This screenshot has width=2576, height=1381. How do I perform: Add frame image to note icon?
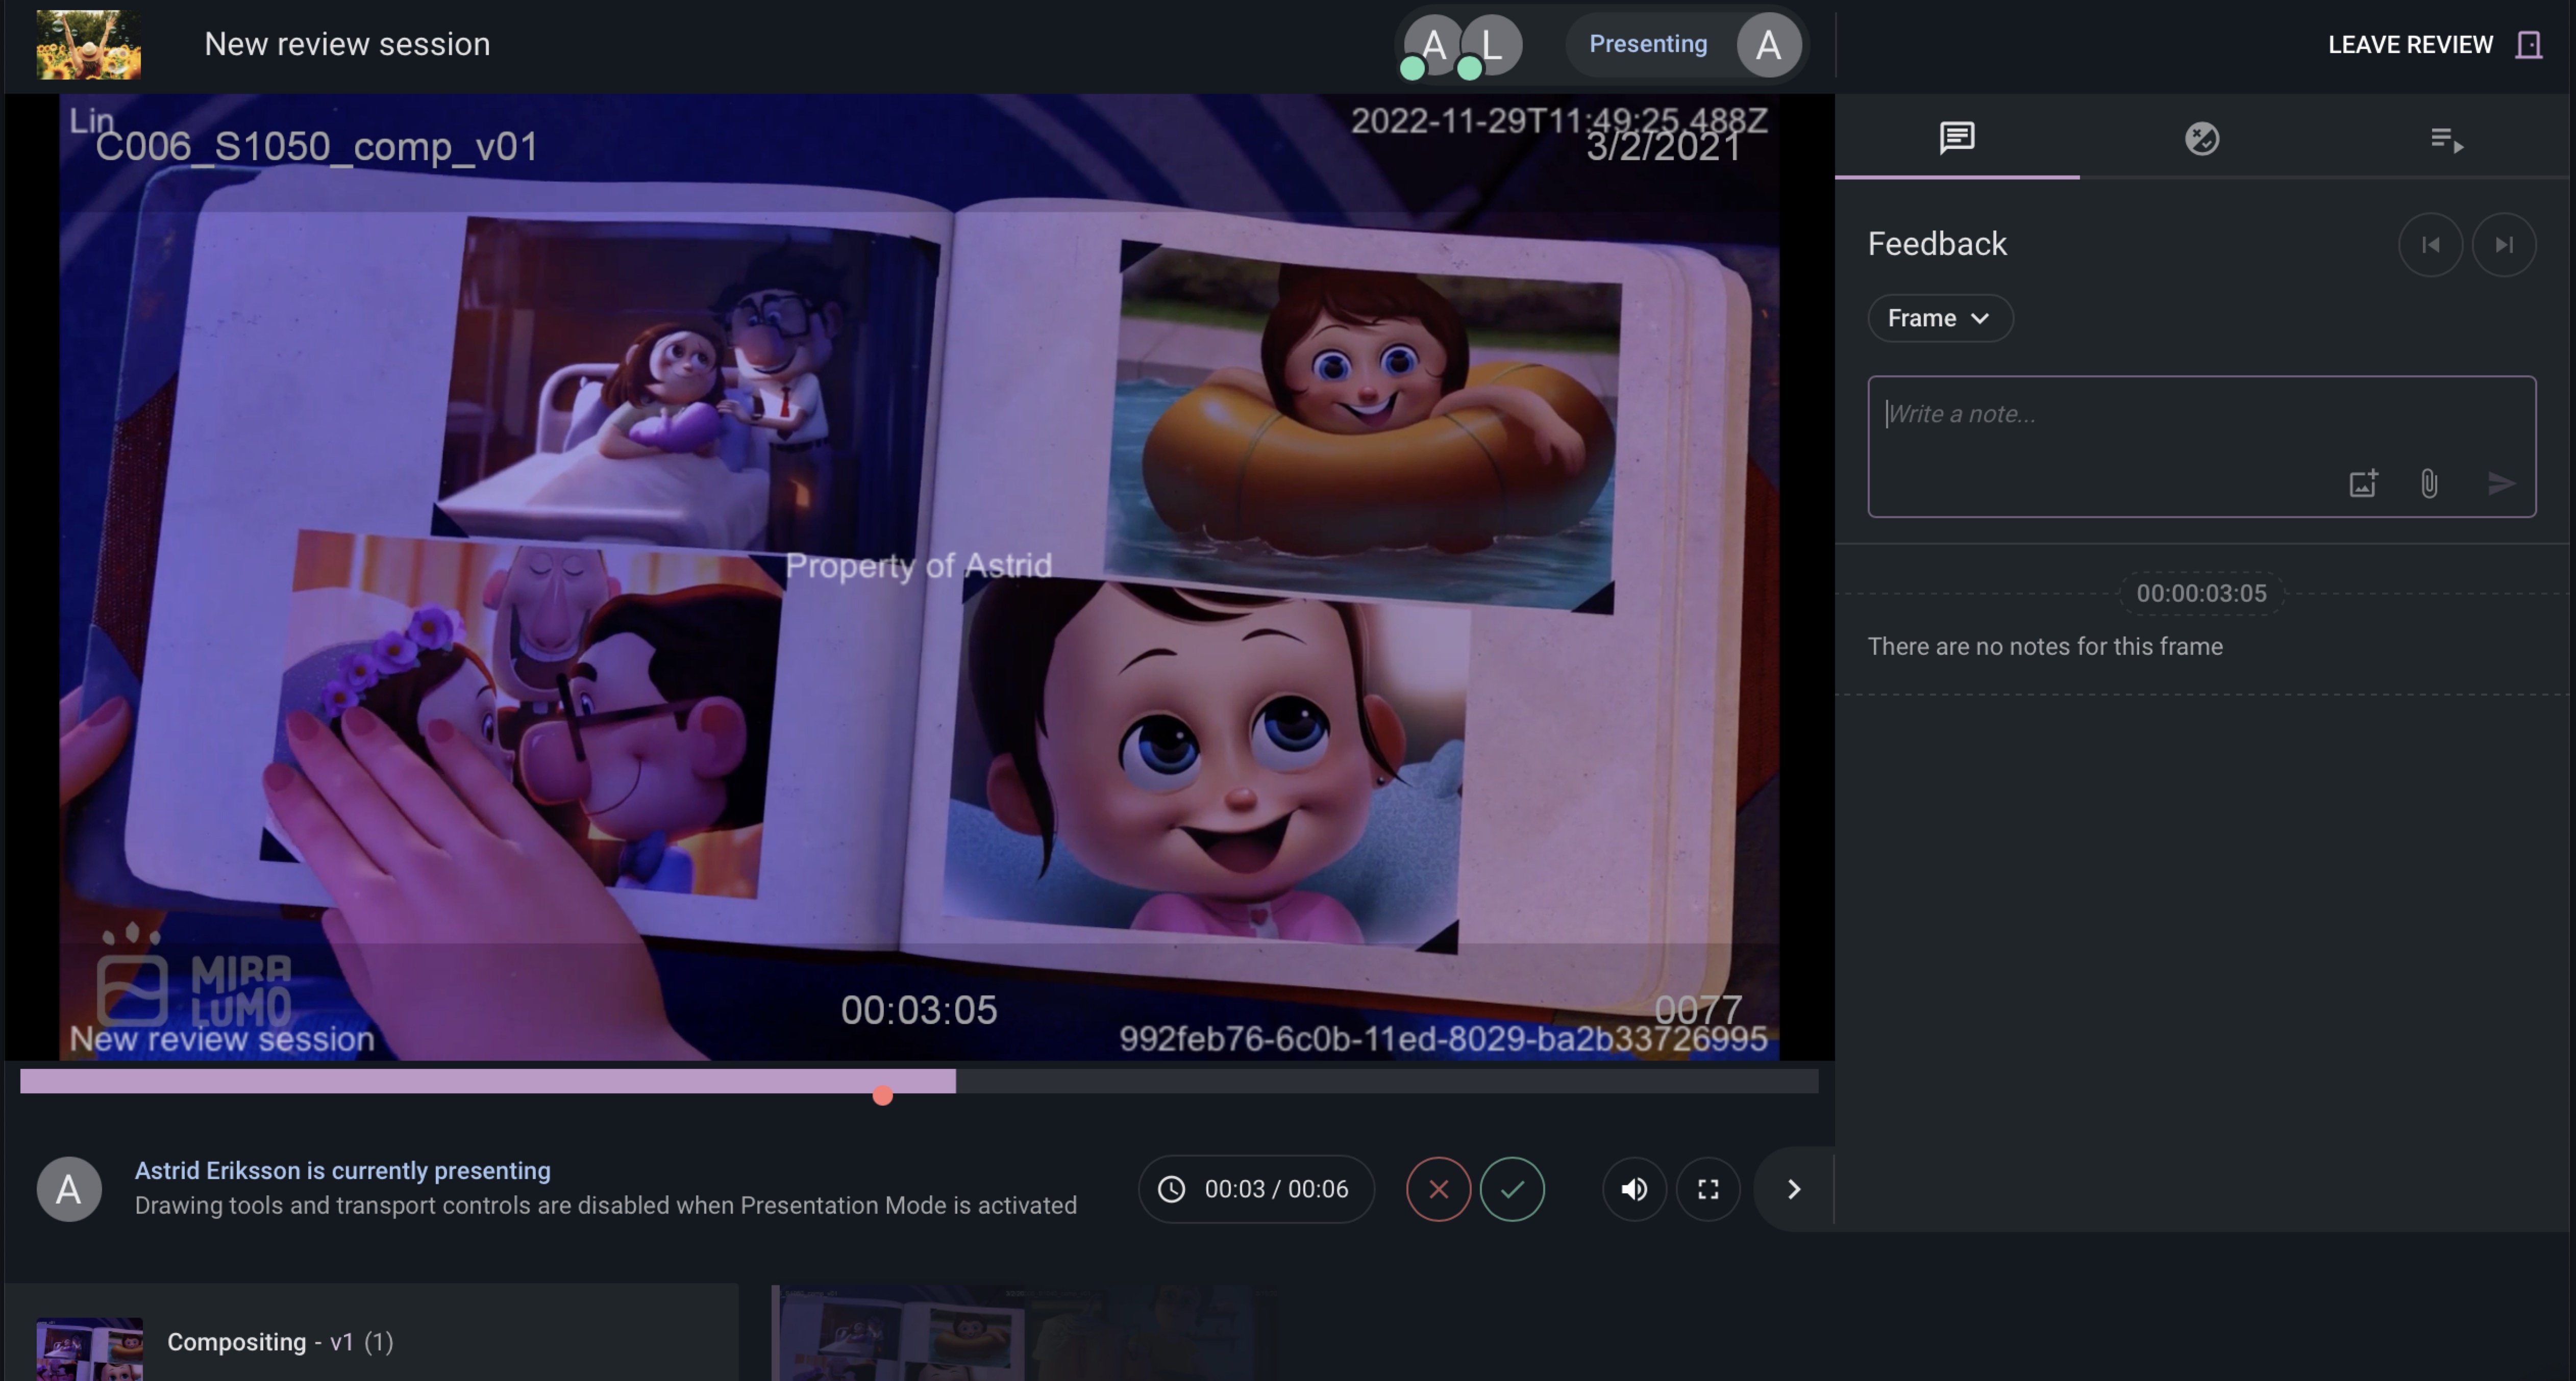[2362, 483]
